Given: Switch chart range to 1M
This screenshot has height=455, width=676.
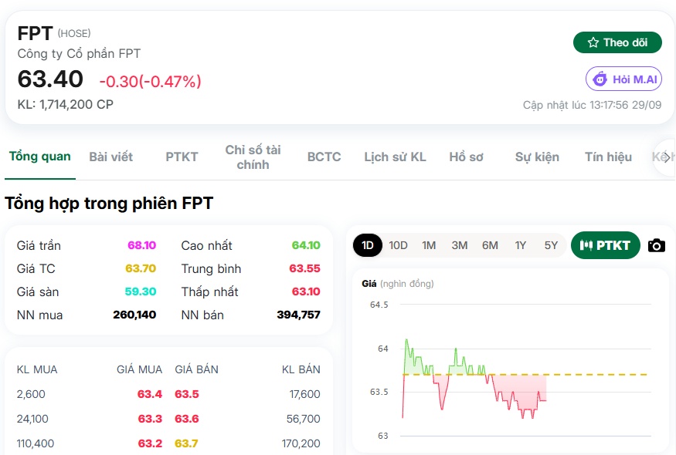Looking at the screenshot, I should coord(429,245).
